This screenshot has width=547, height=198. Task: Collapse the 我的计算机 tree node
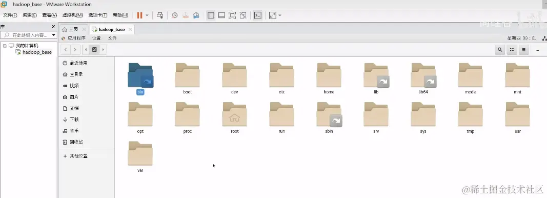click(5, 46)
